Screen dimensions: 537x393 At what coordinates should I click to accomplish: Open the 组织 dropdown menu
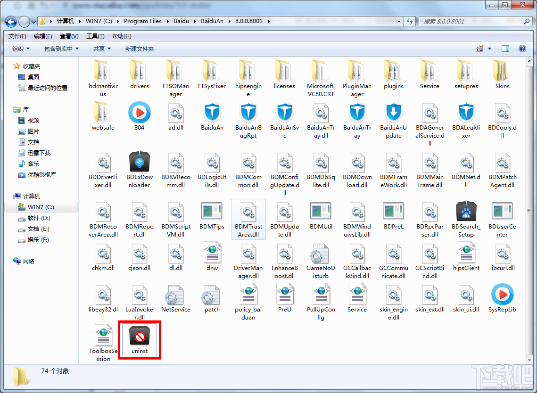(21, 49)
